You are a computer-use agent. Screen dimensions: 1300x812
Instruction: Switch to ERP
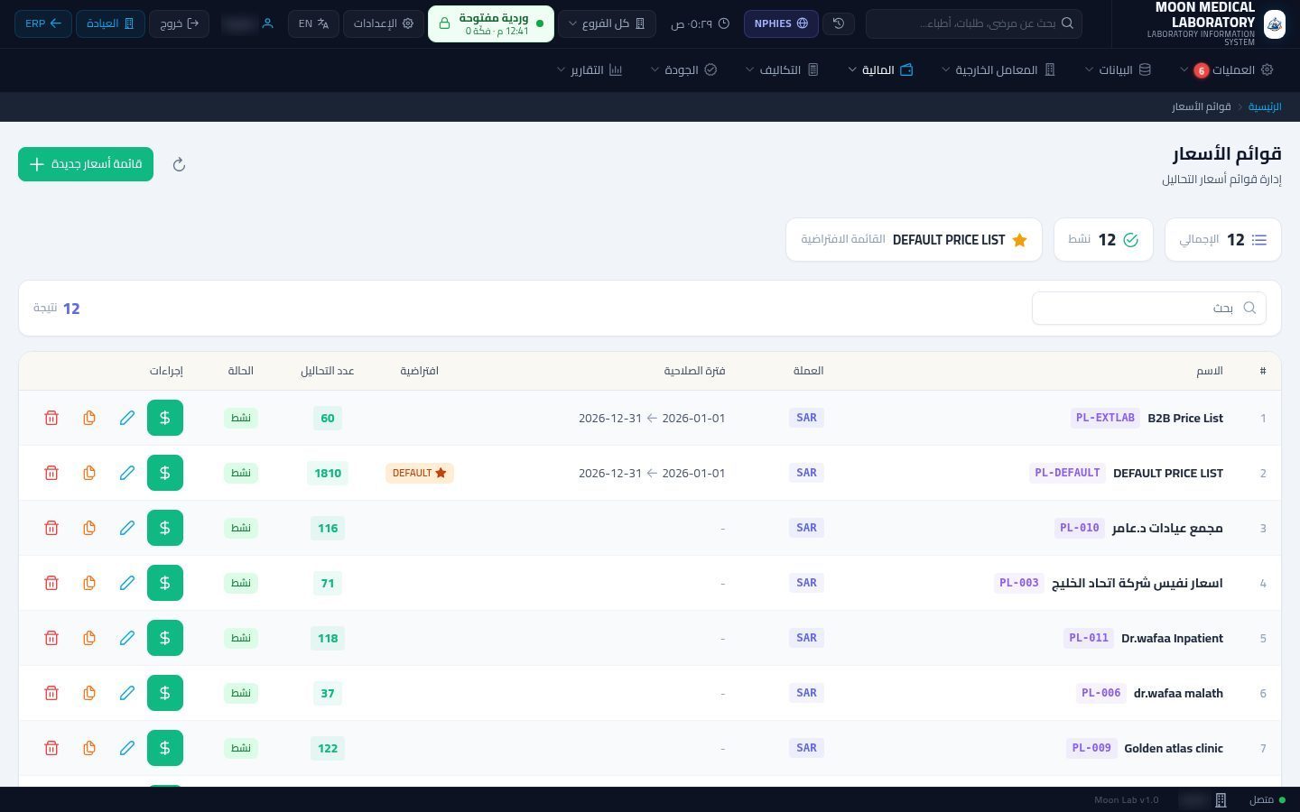[x=43, y=23]
